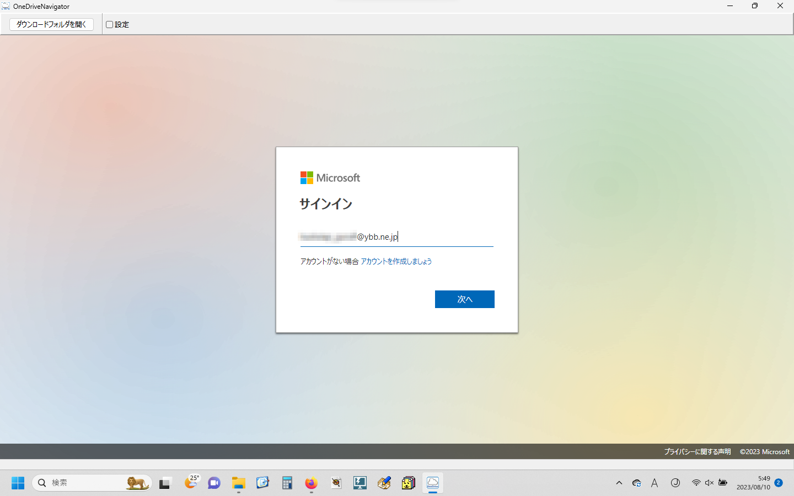Open the weather widget showing 25°
This screenshot has width=794, height=496.
191,483
